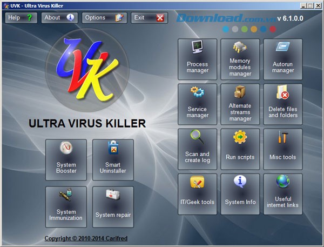Open the Process manager tool

[x=197, y=59]
